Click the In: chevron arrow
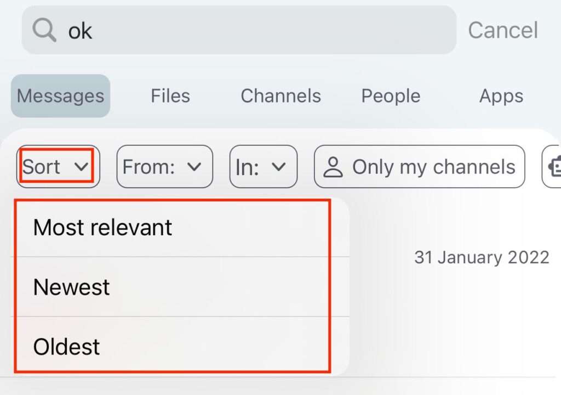Viewport: 561px width, 395px height. (279, 167)
